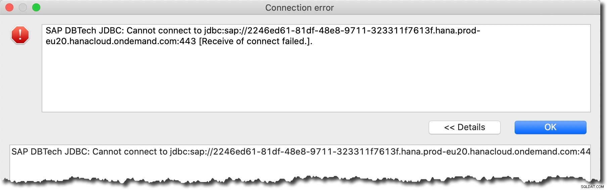Close the Connection error dialog

(x=9, y=7)
